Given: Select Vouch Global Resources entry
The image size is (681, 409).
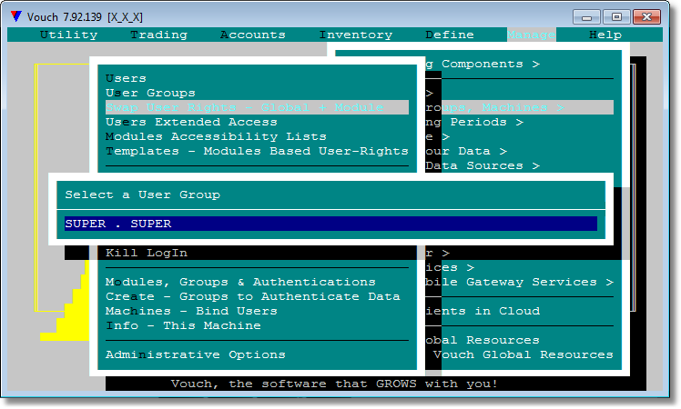Looking at the screenshot, I should click(523, 354).
